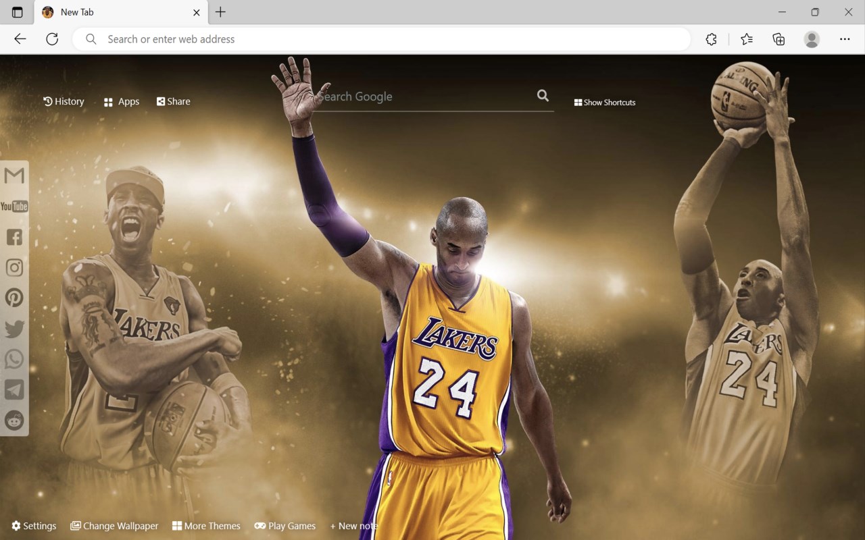Open a new tab with the plus button
The height and width of the screenshot is (540, 865).
click(x=220, y=12)
